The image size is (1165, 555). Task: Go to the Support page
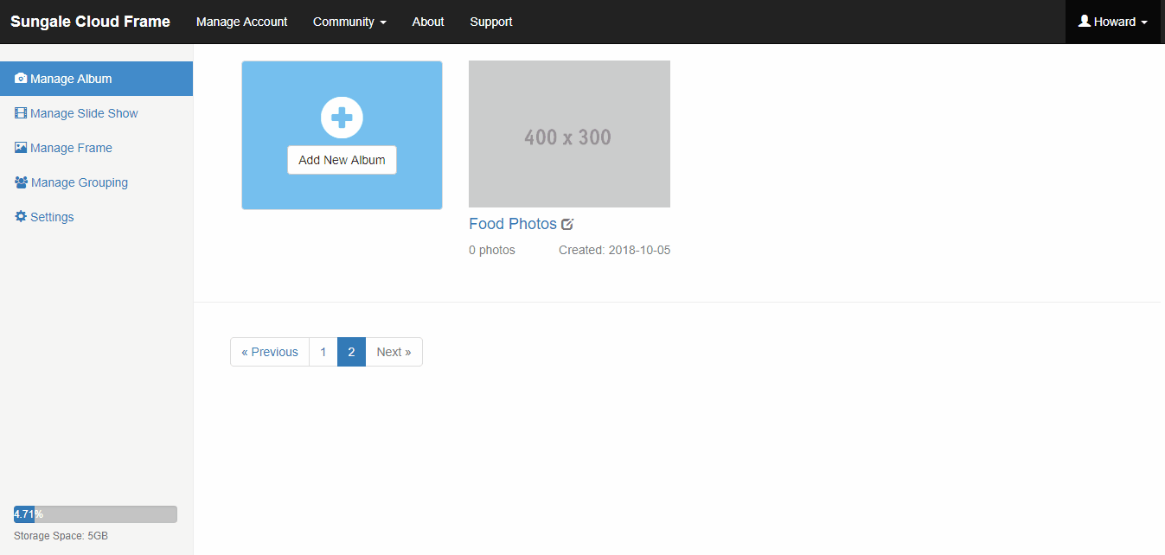(490, 22)
